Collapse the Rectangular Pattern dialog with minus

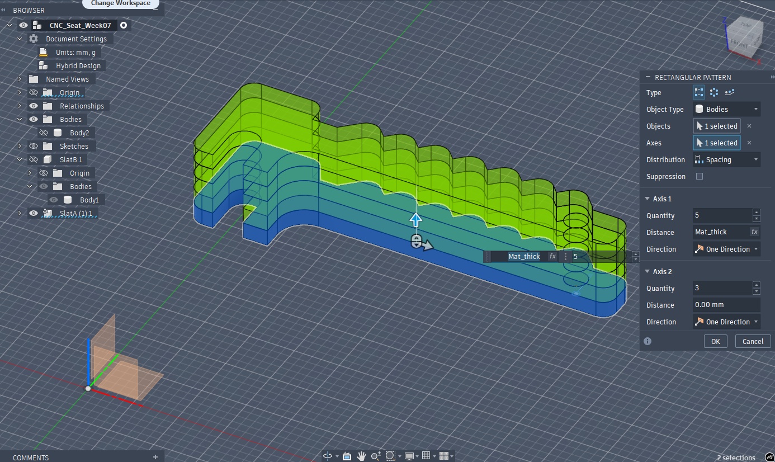click(x=649, y=77)
